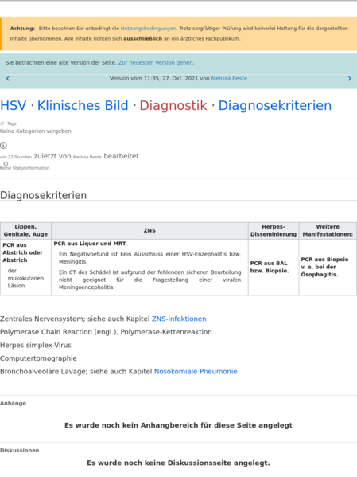Go to next version with right arrow
Viewport: 357px width, 477px height.
click(x=349, y=79)
